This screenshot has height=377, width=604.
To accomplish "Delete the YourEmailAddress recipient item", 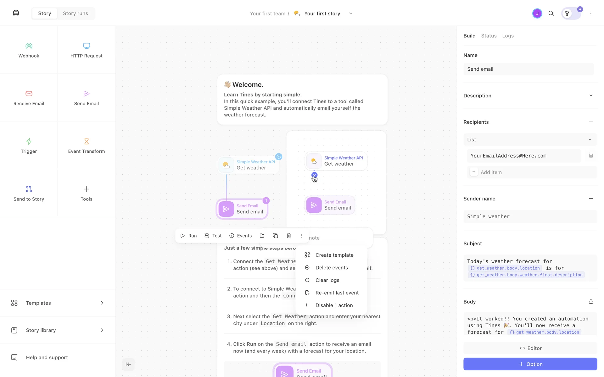I will pyautogui.click(x=591, y=156).
